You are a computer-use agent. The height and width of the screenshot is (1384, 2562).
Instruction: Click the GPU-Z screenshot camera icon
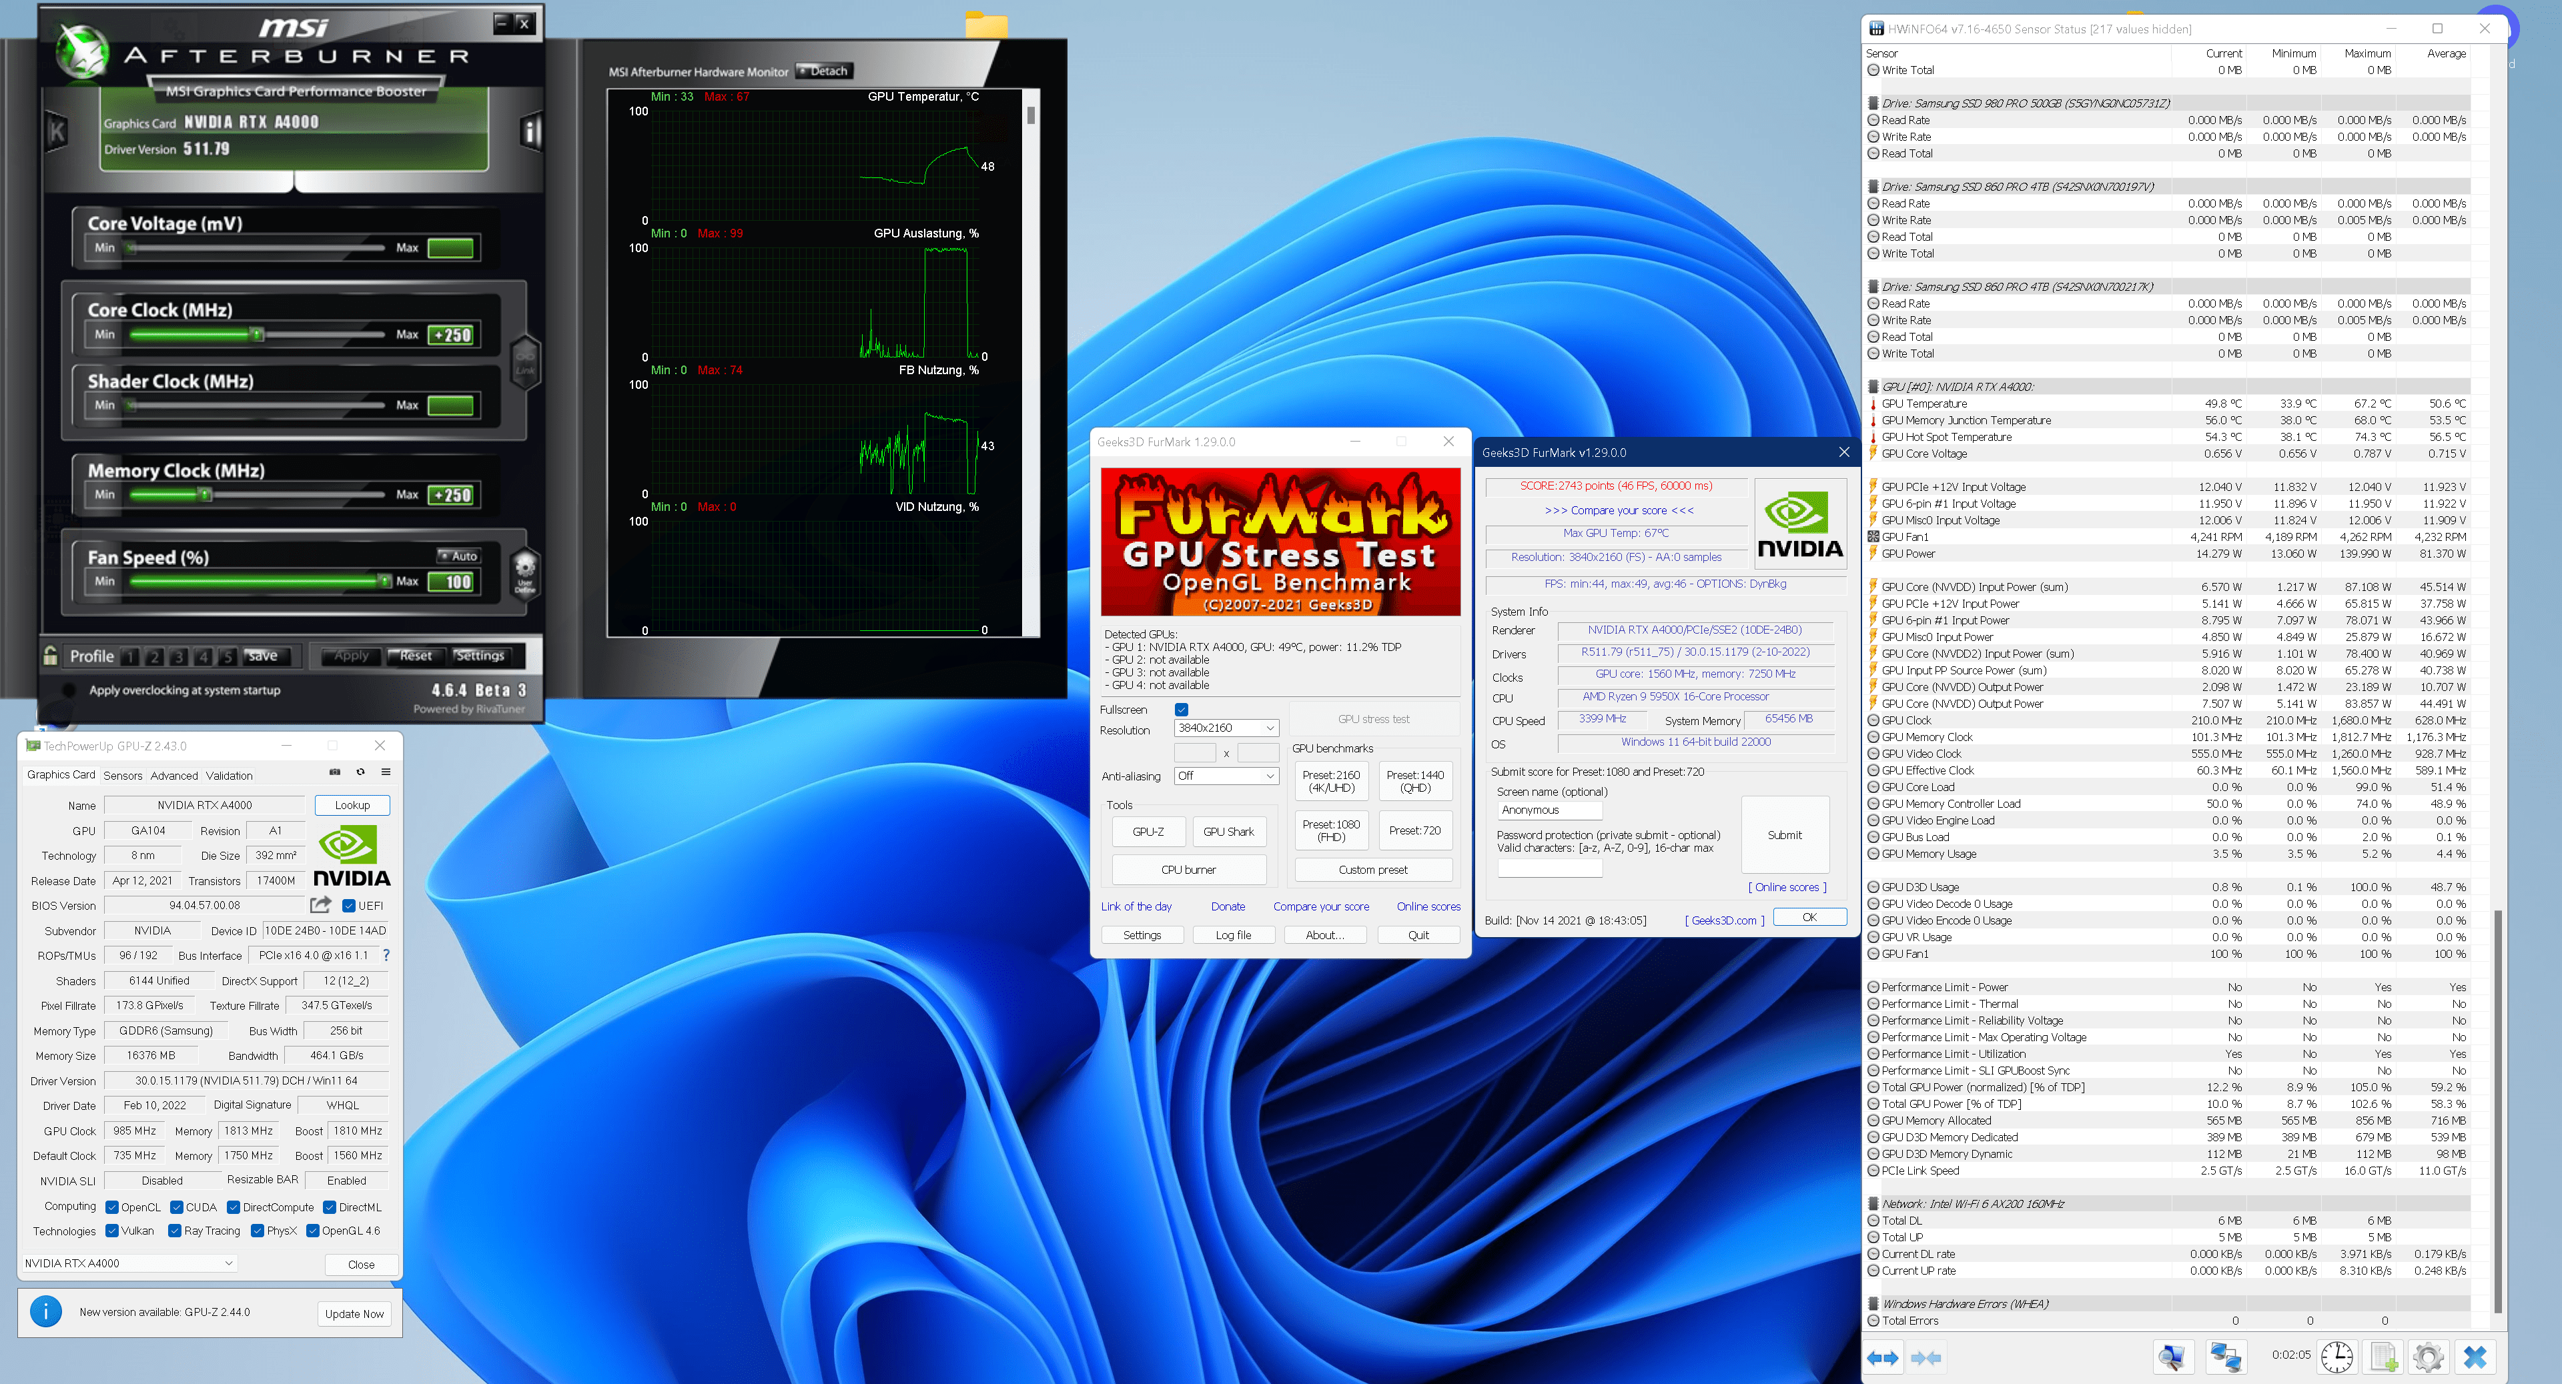pyautogui.click(x=334, y=772)
